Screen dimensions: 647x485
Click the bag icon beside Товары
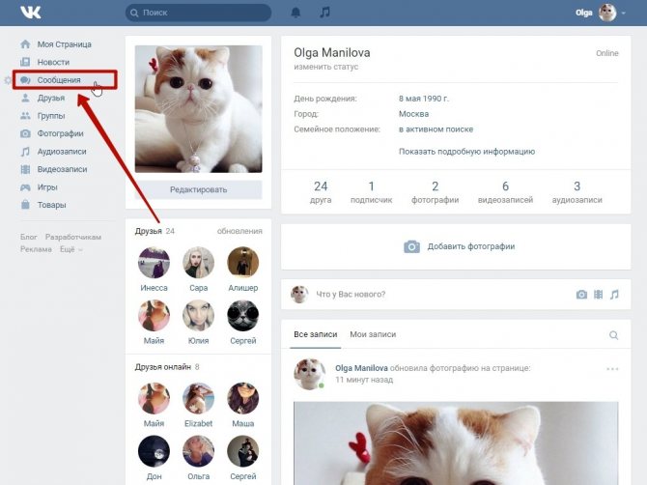tap(25, 205)
